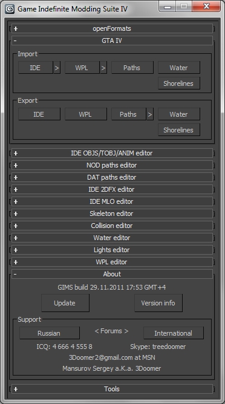Click the Update button
The width and height of the screenshot is (225, 404).
coord(65,303)
